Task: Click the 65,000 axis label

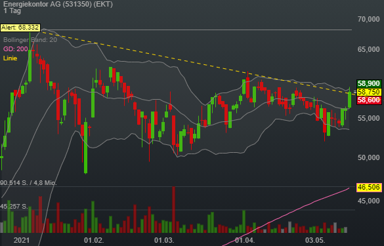Action: coord(368,49)
